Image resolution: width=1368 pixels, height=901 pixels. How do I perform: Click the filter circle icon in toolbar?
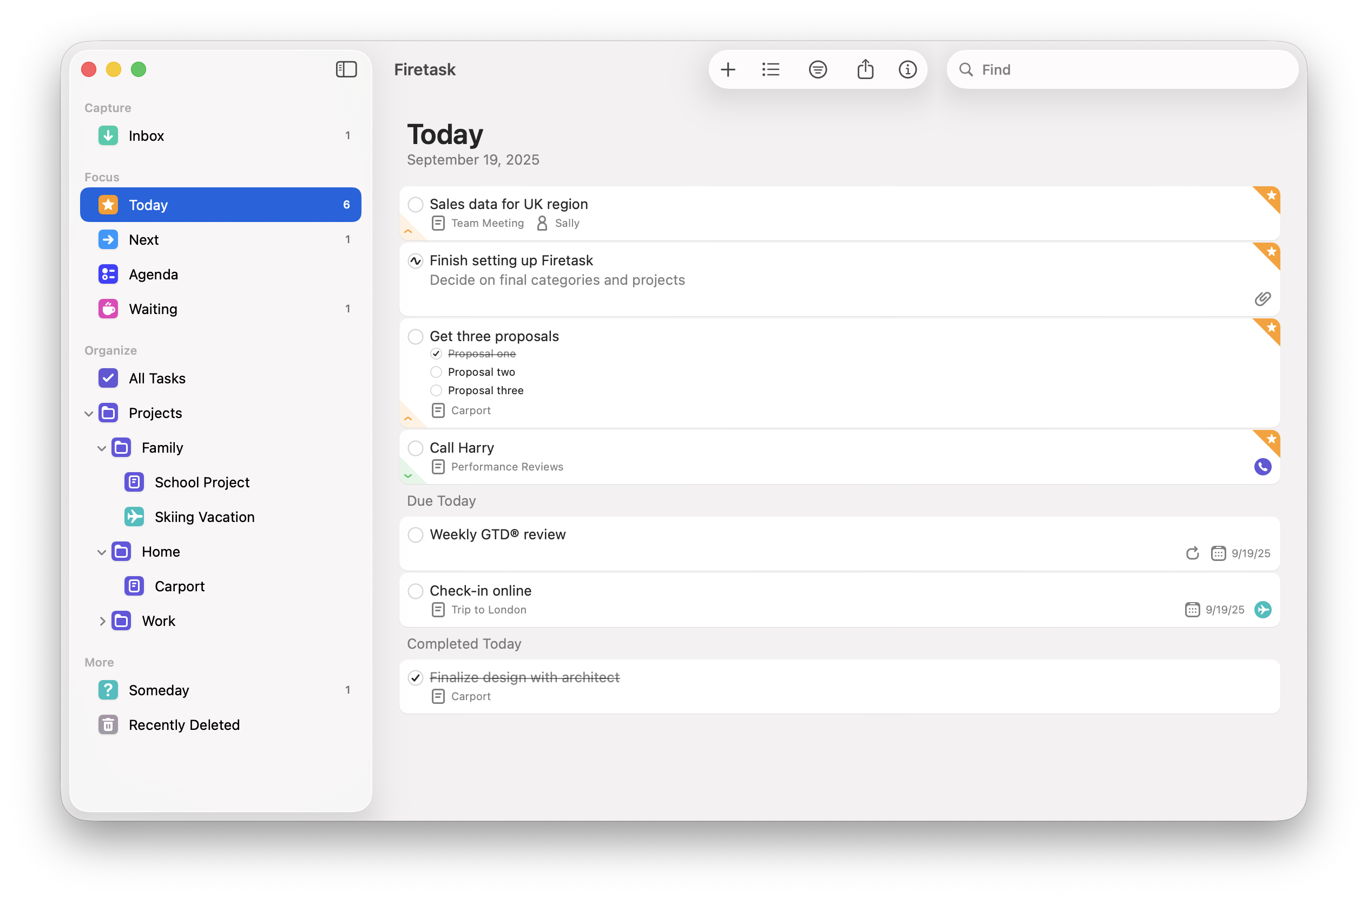[817, 69]
